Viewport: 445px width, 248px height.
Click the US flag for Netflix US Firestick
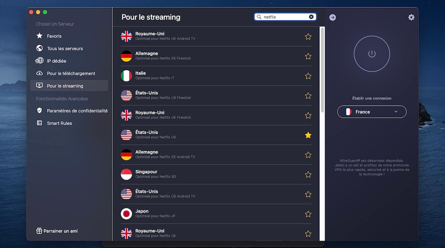click(x=126, y=95)
